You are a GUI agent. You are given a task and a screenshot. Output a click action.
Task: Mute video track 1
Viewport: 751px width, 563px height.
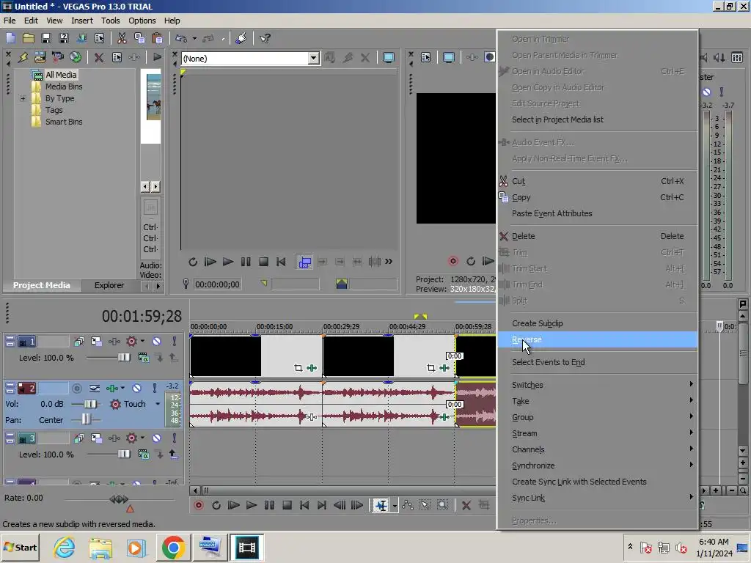(x=157, y=342)
